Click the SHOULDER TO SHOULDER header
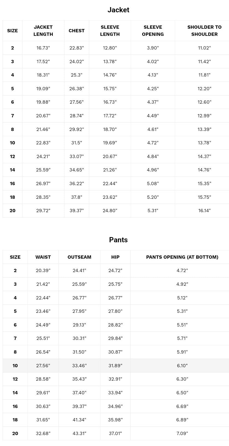This screenshot has width=229, height=446. [x=204, y=31]
